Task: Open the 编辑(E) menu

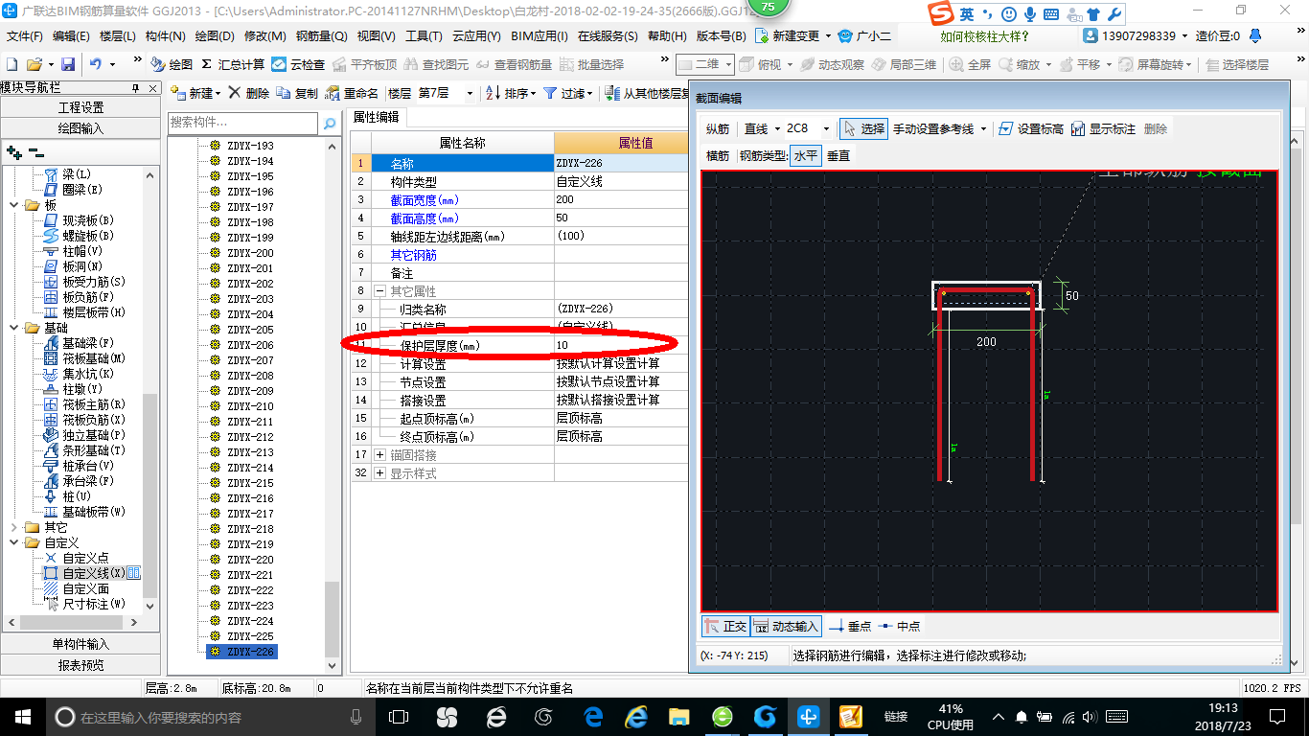Action: 71,35
